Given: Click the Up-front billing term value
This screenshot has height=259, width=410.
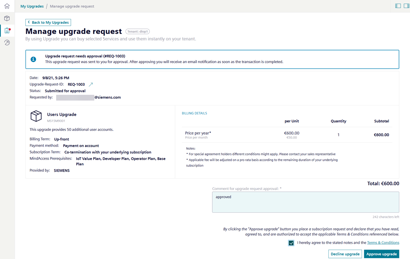Looking at the screenshot, I should (61, 139).
